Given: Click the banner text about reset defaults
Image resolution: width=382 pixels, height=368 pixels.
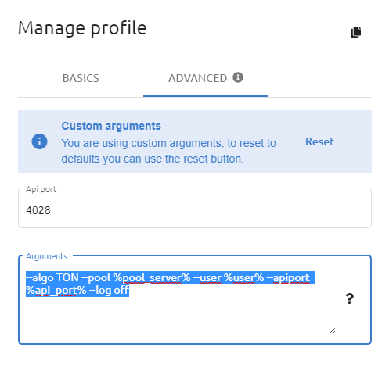Looking at the screenshot, I should pos(168,151).
